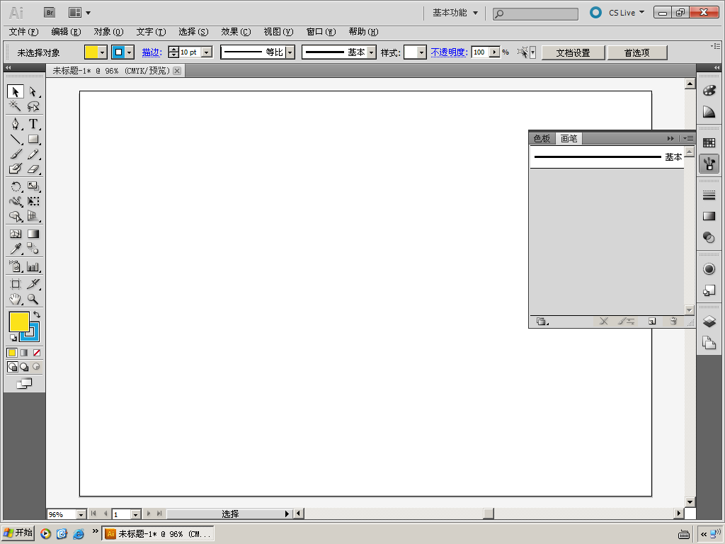725x544 pixels.
Task: Select the Gradient tool
Action: coord(33,234)
